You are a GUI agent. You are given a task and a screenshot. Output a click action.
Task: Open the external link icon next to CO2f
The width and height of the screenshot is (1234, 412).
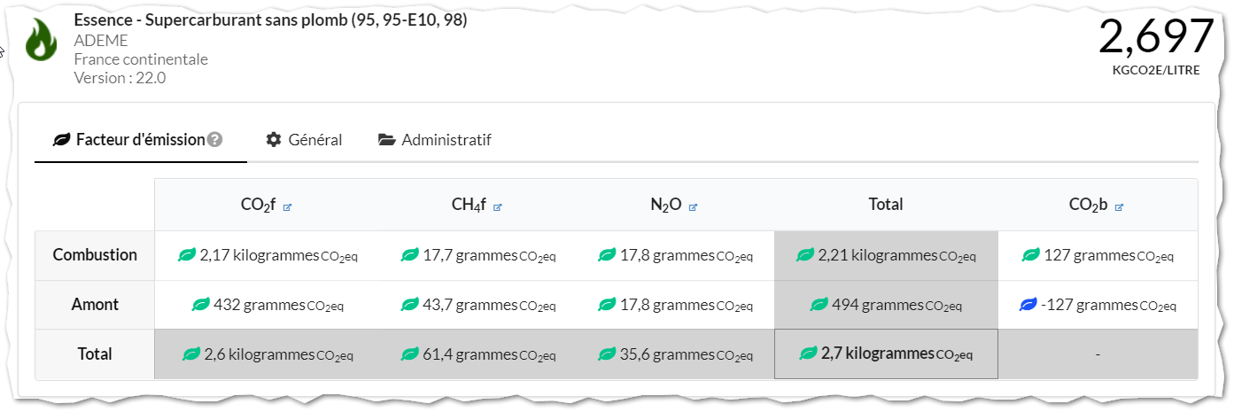pyautogui.click(x=287, y=206)
